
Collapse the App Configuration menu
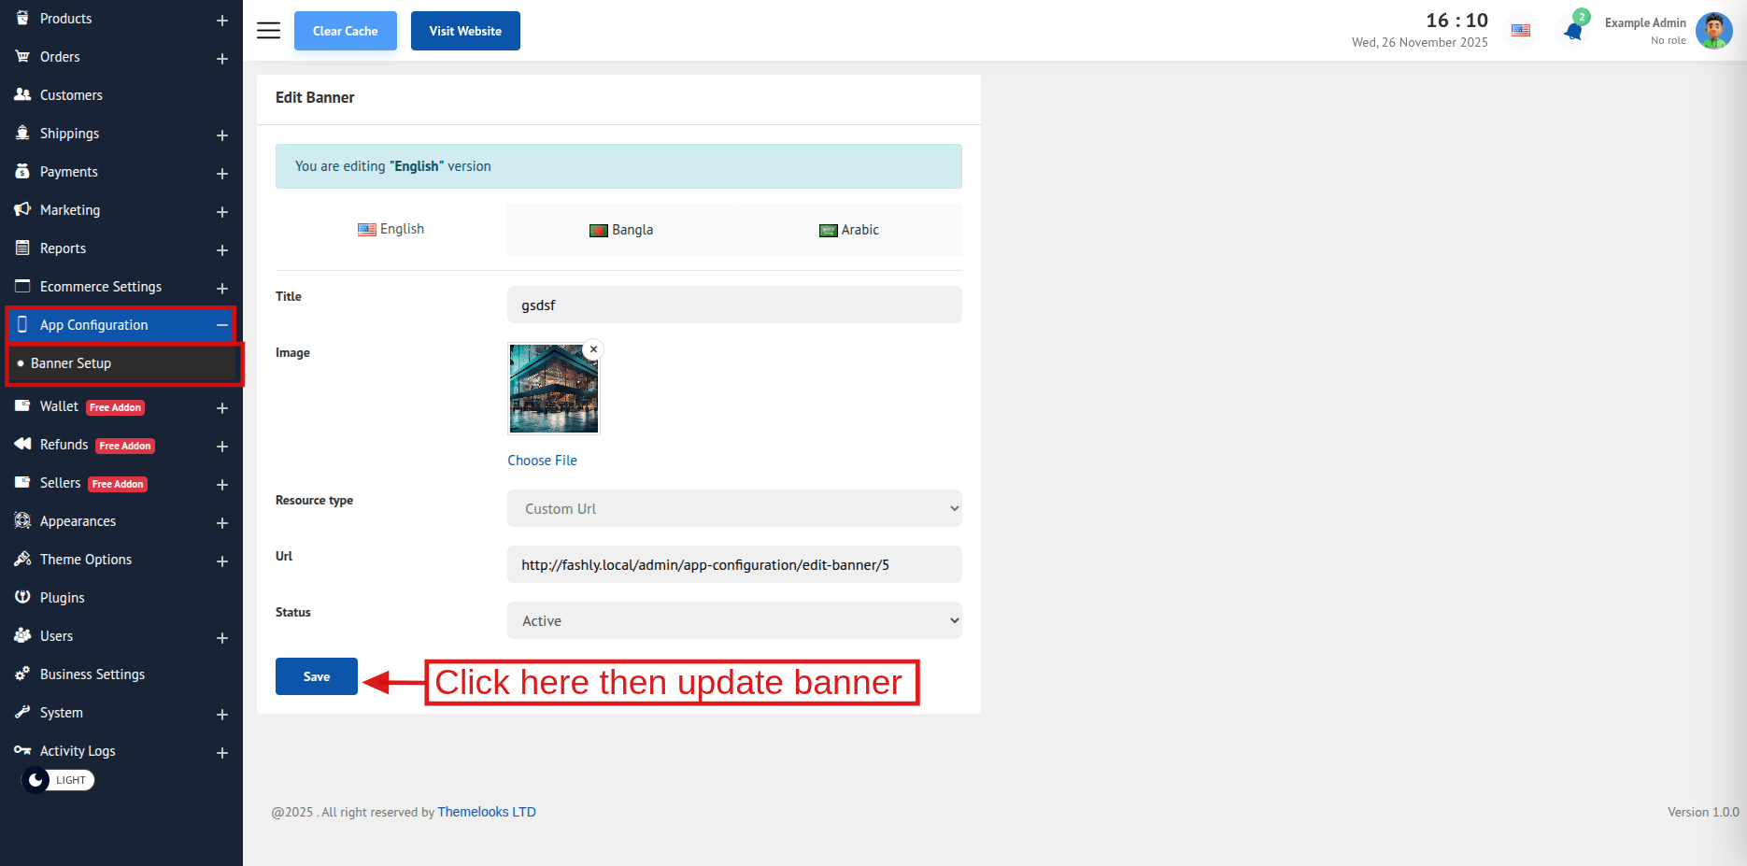coord(222,325)
